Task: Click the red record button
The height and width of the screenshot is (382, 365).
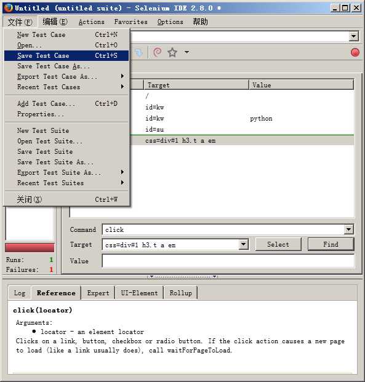Action: pyautogui.click(x=355, y=52)
